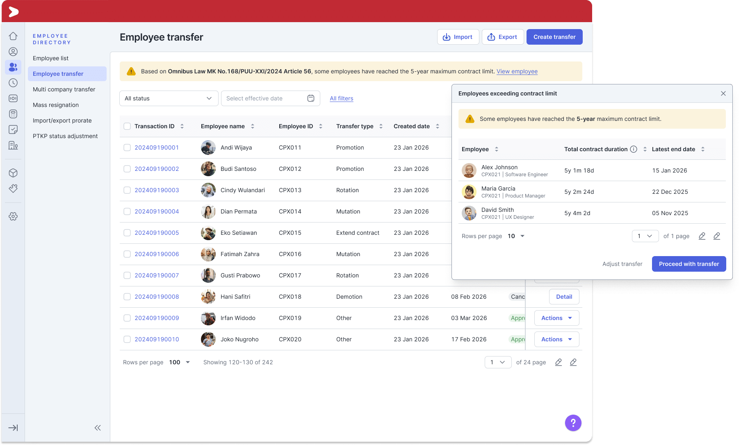Screen dimensions: 741x445
Task: Open main table Rows per page 100 dropdown
Action: [x=180, y=362]
